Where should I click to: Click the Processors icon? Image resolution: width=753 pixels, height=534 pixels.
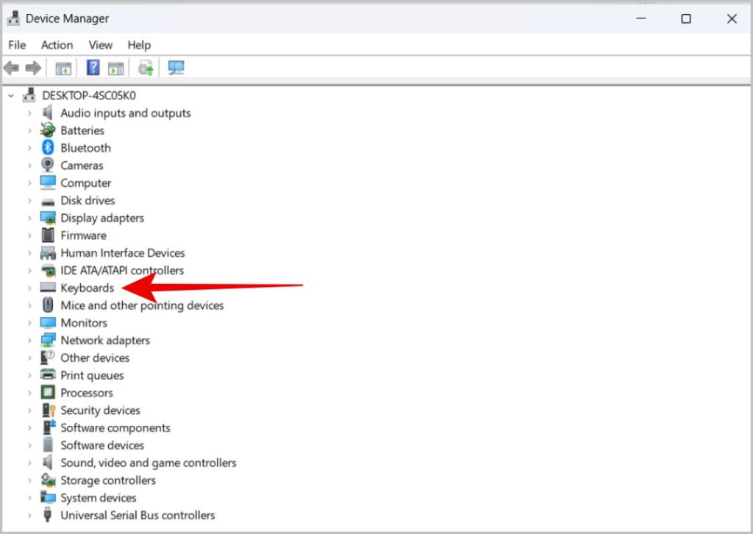coord(48,392)
